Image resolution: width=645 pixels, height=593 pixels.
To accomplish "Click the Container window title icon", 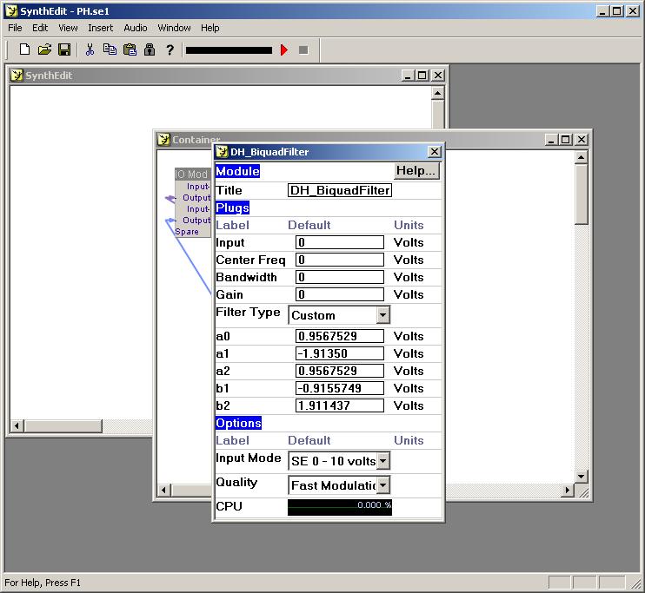I will (x=163, y=139).
